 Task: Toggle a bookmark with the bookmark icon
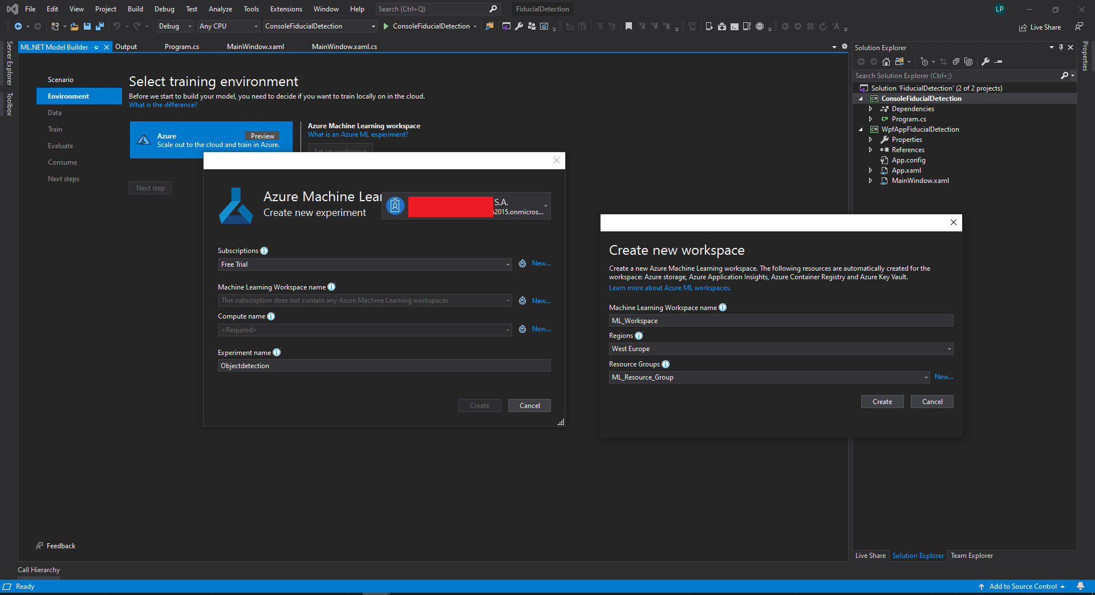pyautogui.click(x=628, y=26)
